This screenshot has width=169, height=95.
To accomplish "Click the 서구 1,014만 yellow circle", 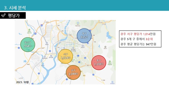I will click(65, 56).
